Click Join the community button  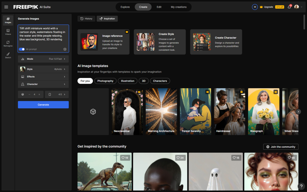tap(281, 147)
